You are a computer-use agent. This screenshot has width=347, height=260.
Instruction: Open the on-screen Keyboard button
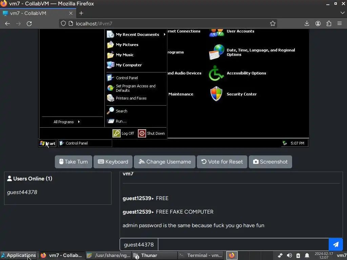point(113,162)
